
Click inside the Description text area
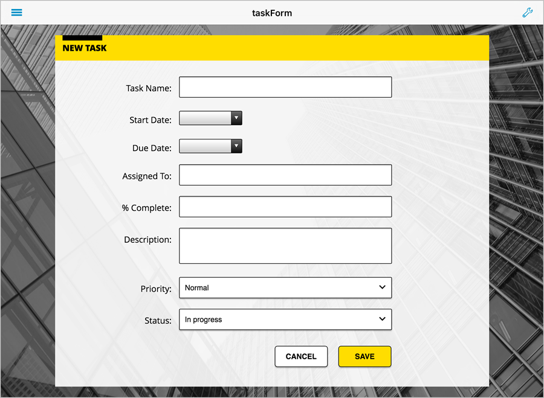tap(285, 246)
